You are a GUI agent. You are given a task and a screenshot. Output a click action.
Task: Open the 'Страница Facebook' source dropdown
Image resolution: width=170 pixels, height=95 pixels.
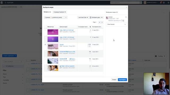(x=59, y=12)
